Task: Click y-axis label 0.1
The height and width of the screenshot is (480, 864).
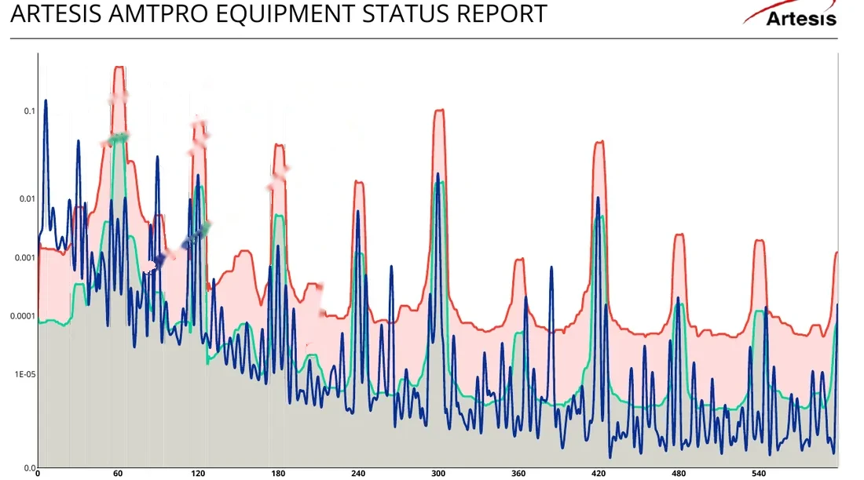Action: (x=29, y=111)
